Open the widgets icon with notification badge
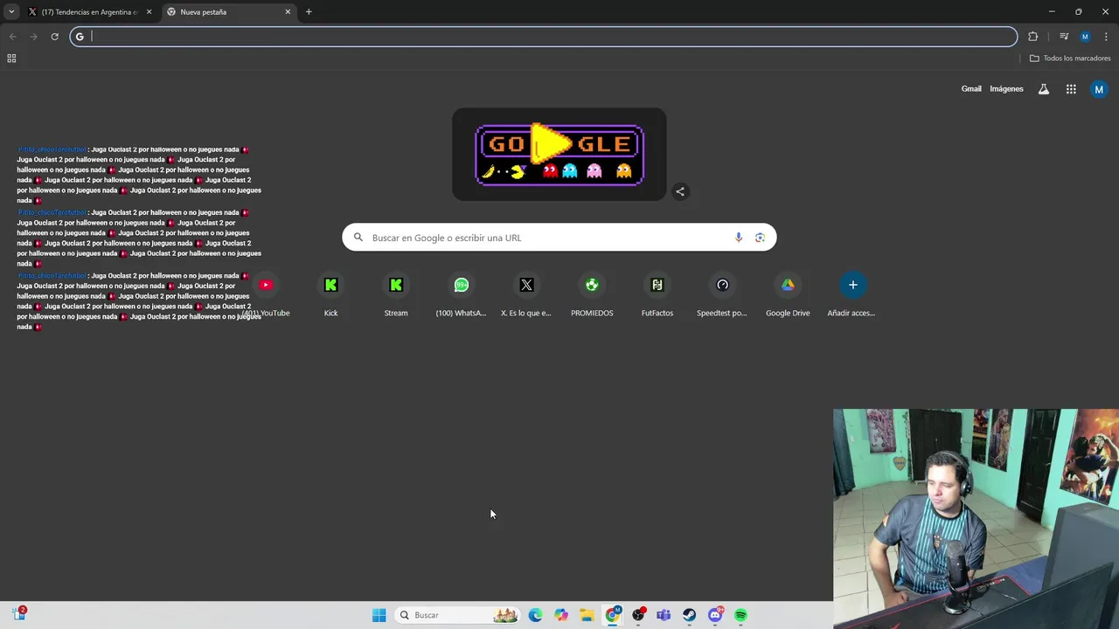Screen dimensions: 1119x629 [18, 614]
